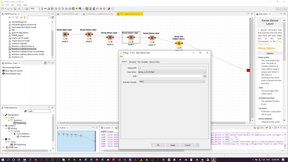Click the Partitioning node in the repository

coord(20,123)
